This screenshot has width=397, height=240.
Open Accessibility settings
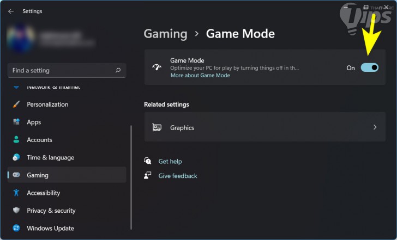coord(67,193)
